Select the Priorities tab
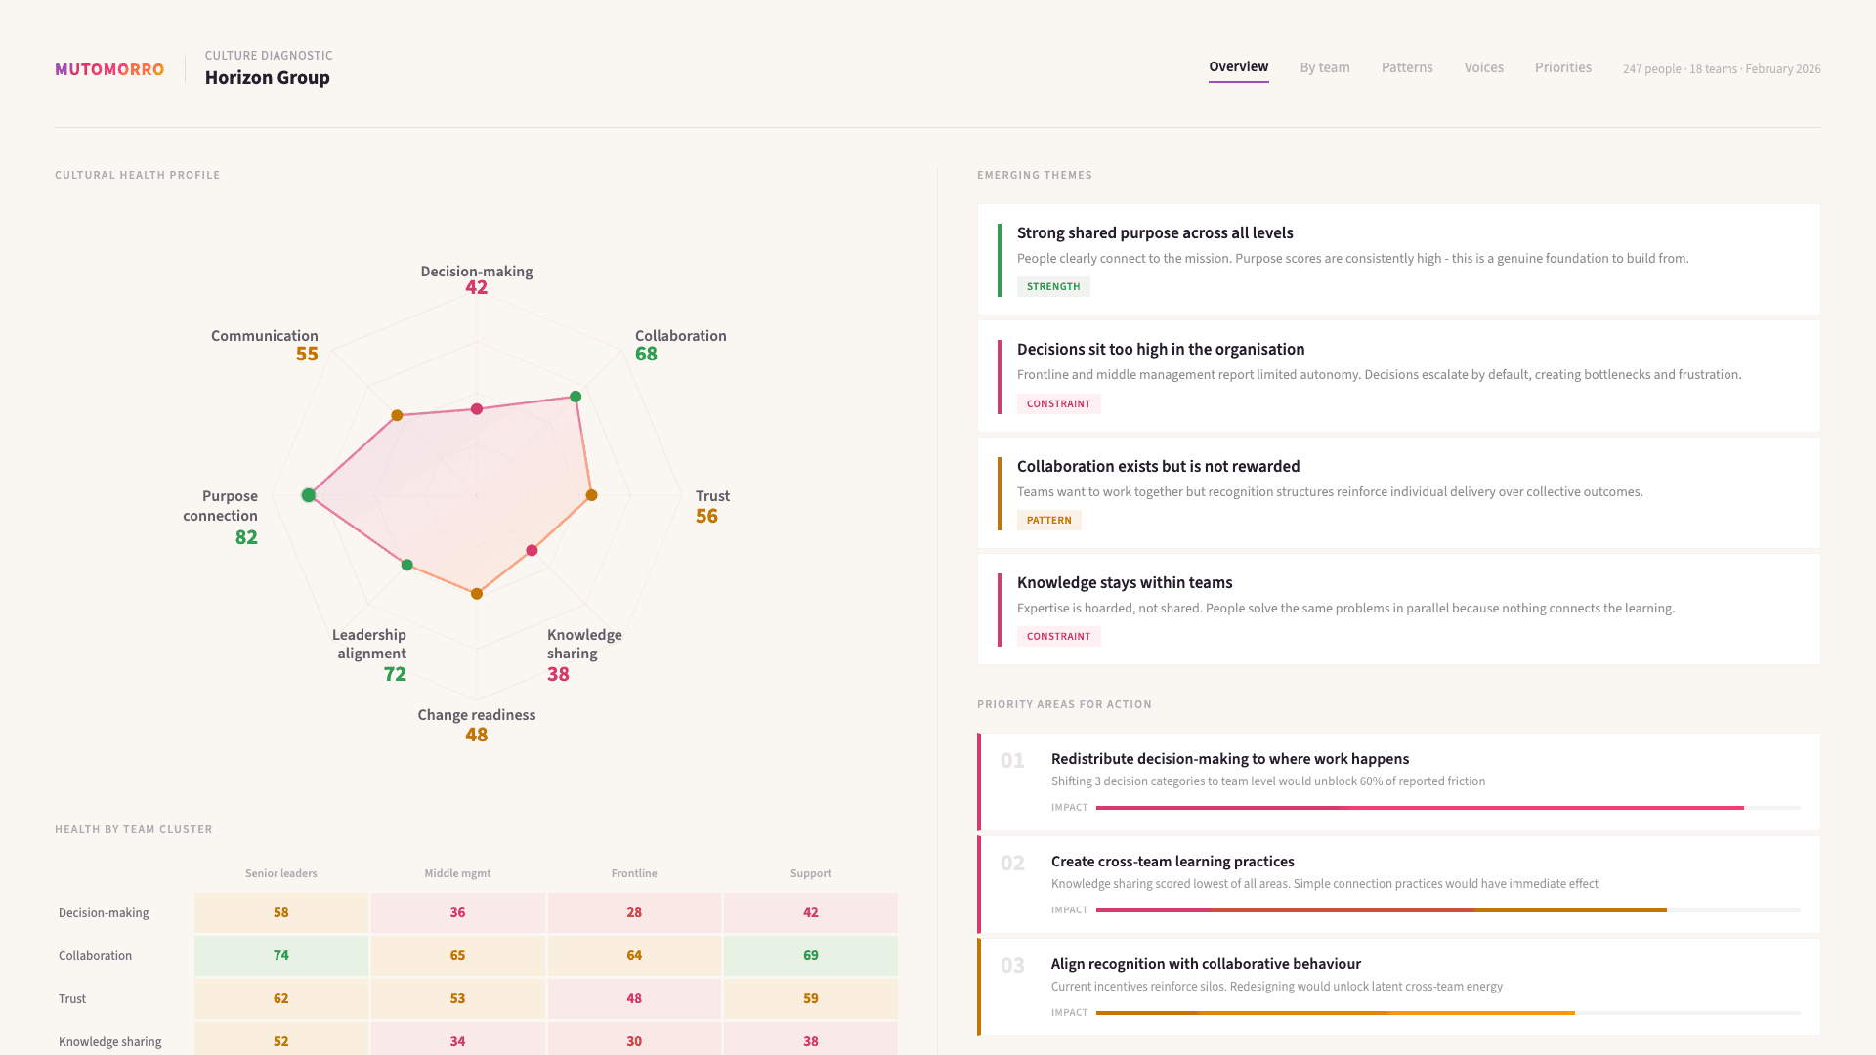Image resolution: width=1876 pixels, height=1055 pixels. click(1562, 67)
